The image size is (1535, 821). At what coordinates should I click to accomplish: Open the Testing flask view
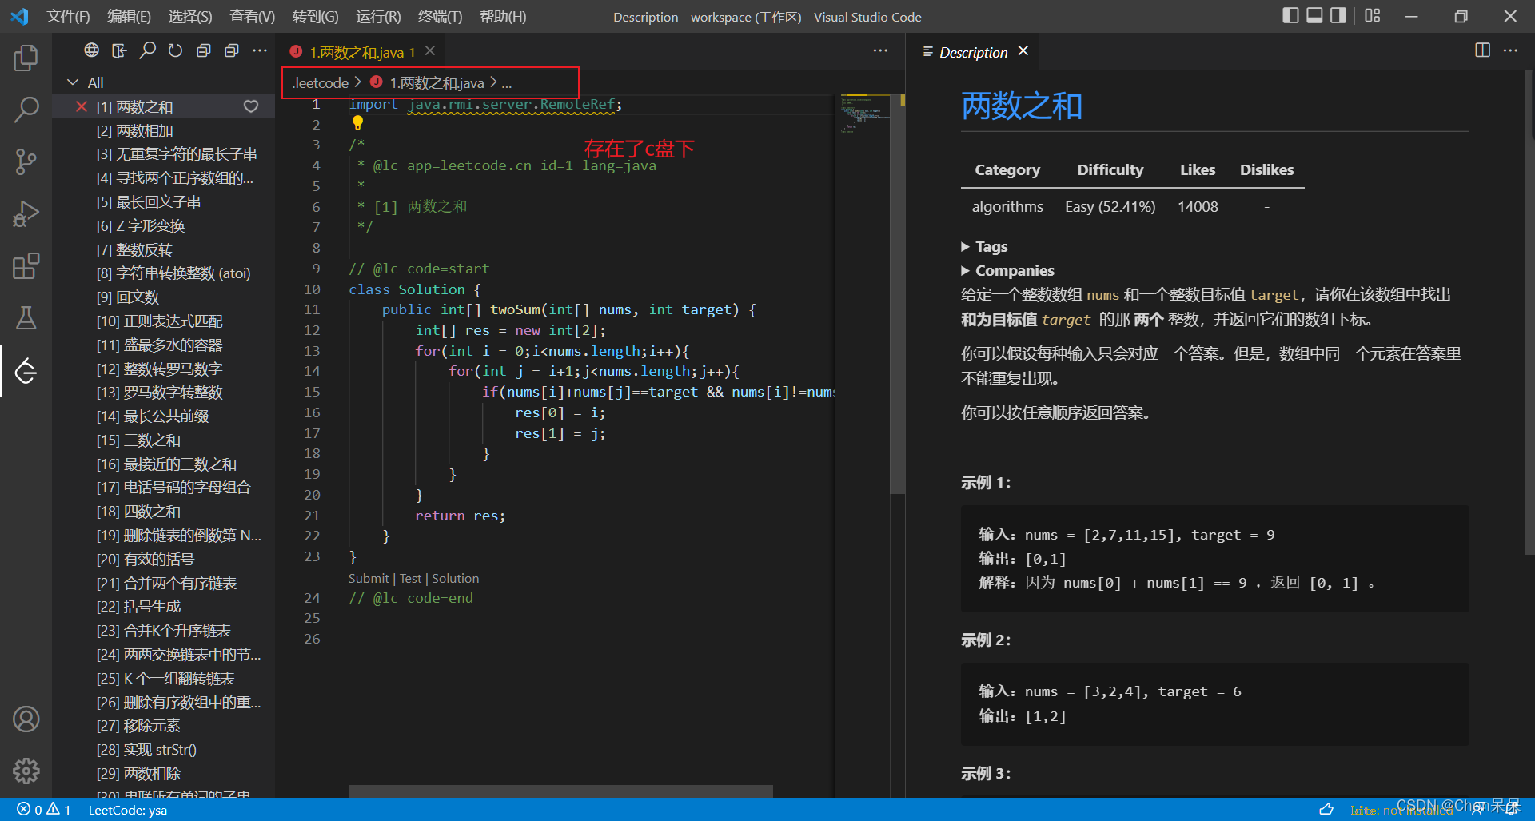pyautogui.click(x=26, y=318)
